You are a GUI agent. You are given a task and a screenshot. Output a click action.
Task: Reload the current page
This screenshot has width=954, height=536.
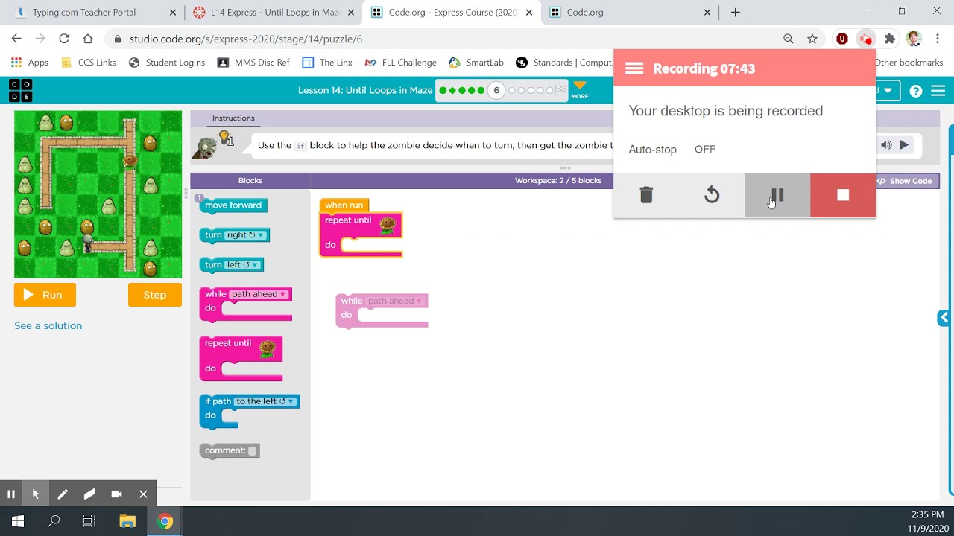click(64, 39)
